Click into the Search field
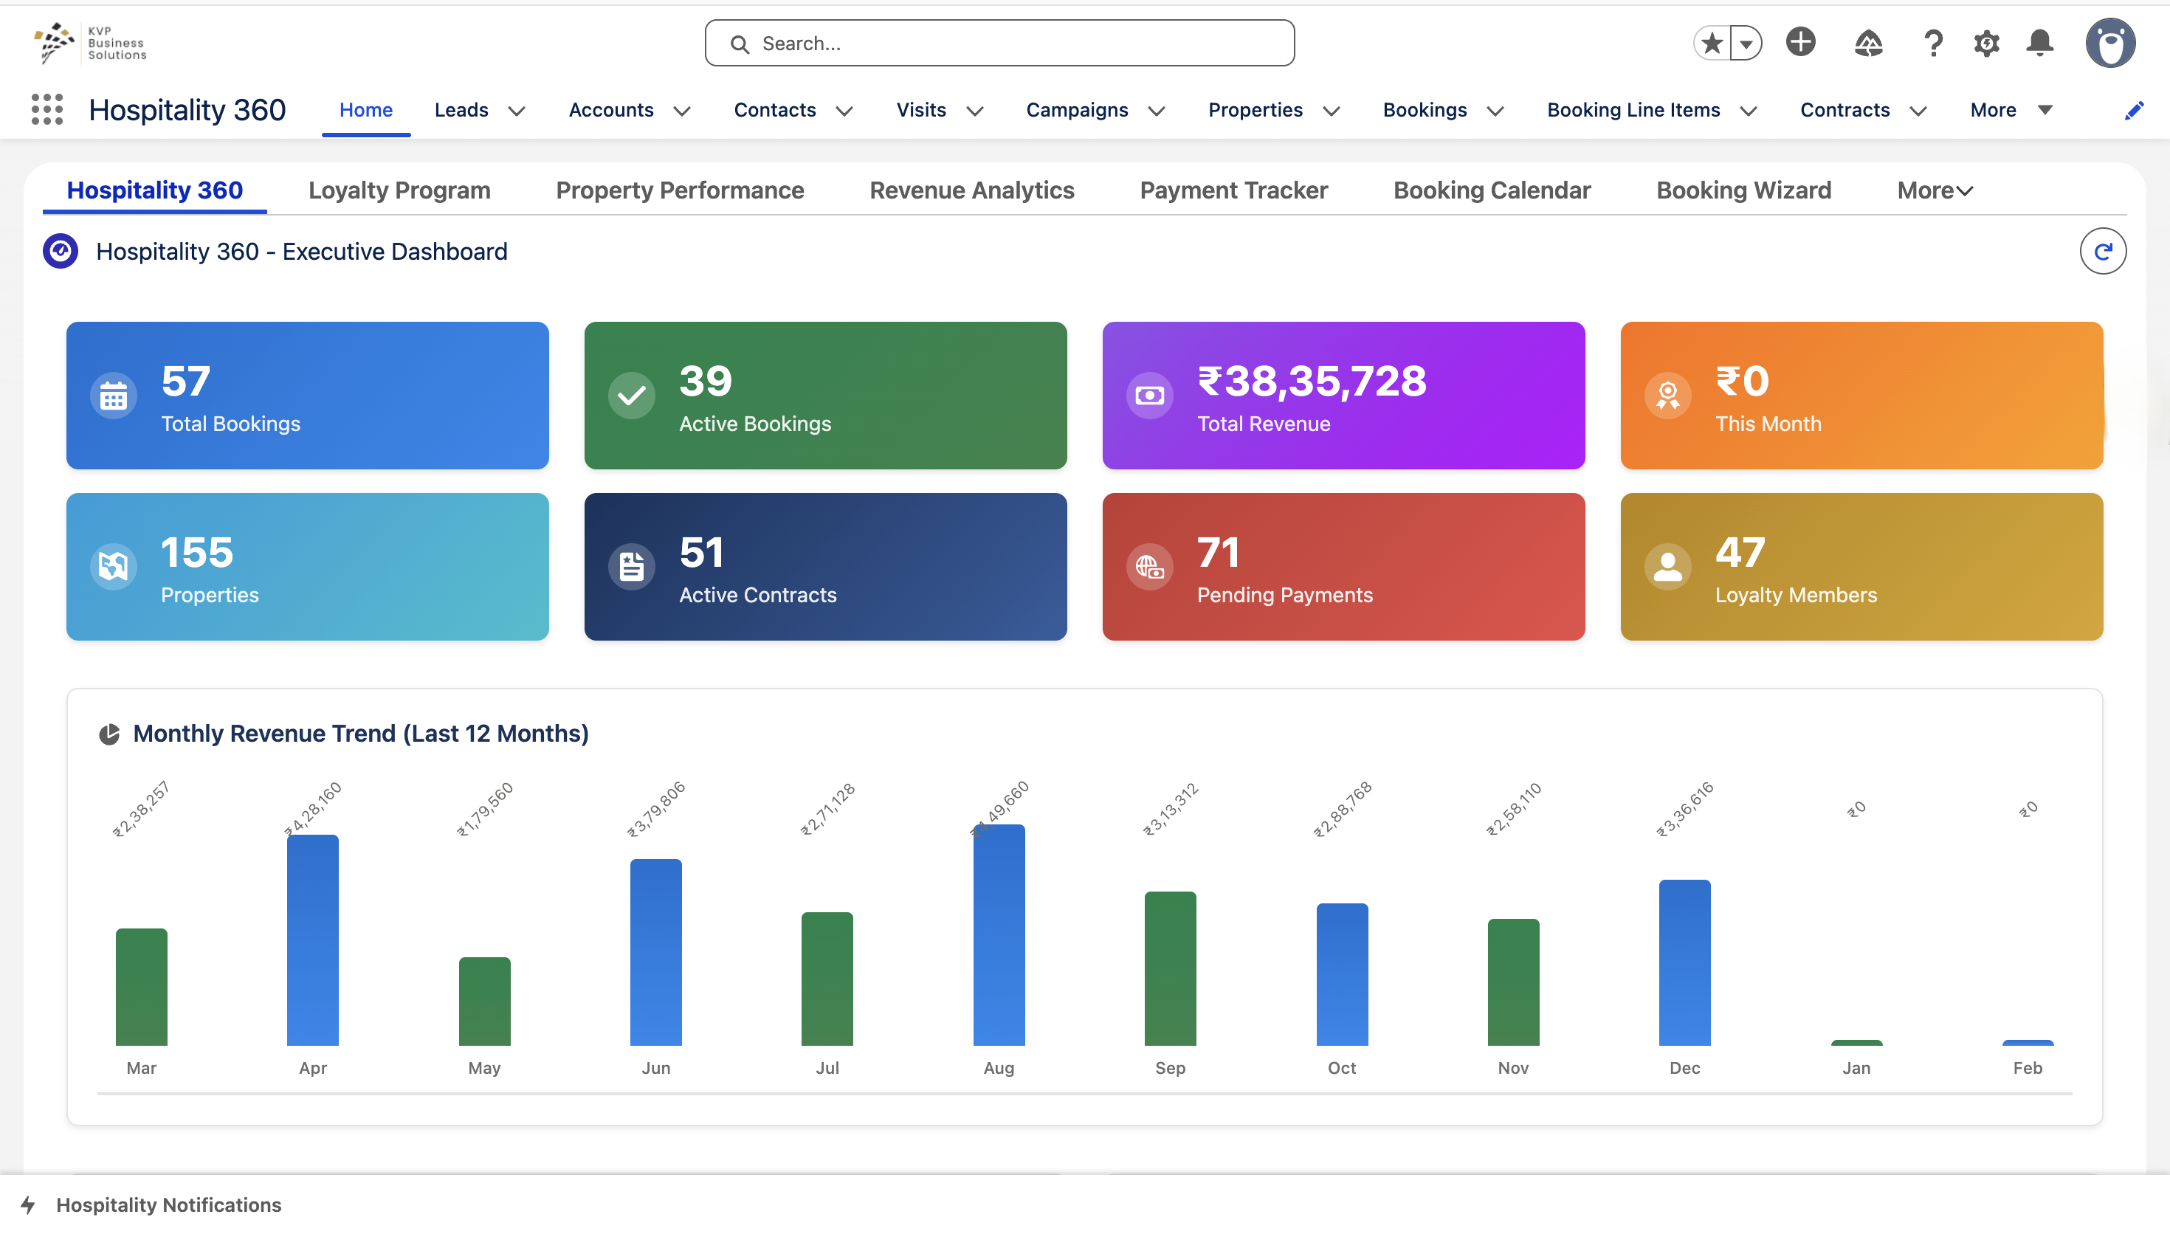 pyautogui.click(x=1000, y=44)
